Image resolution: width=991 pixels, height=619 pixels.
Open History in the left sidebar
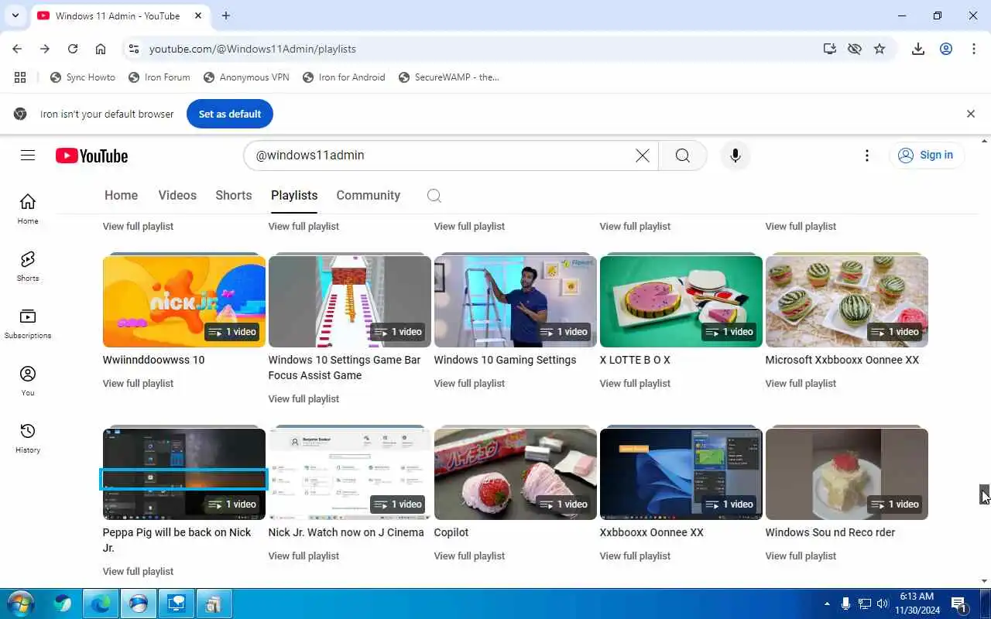click(x=28, y=438)
